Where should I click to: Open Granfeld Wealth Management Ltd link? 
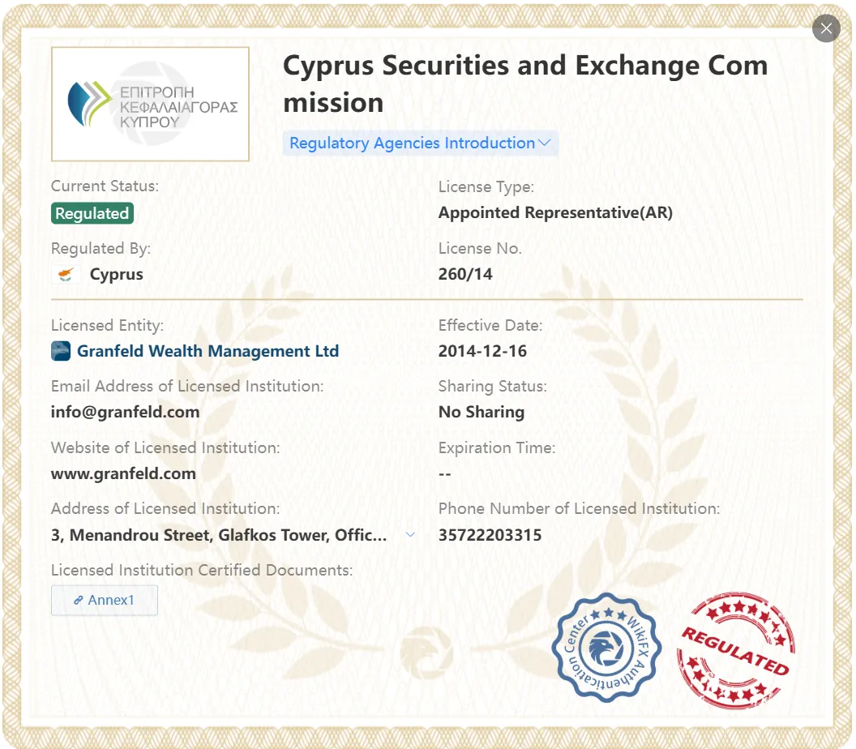point(208,351)
